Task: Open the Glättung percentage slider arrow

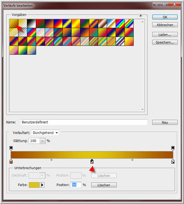Action: (42, 141)
